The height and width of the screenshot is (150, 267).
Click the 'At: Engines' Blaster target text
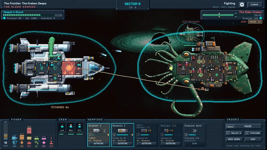coord(95,141)
